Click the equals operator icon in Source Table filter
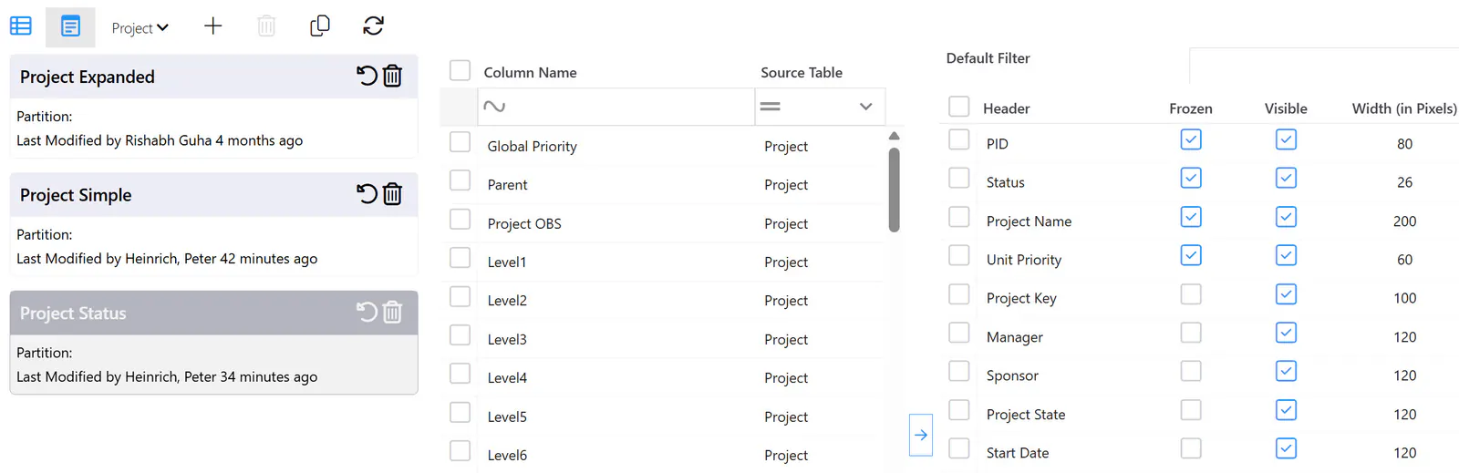Screen dimensions: 1459x473 pos(771,107)
